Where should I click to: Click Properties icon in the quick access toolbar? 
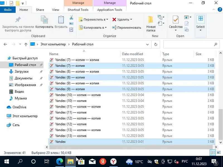click(x=11, y=3)
